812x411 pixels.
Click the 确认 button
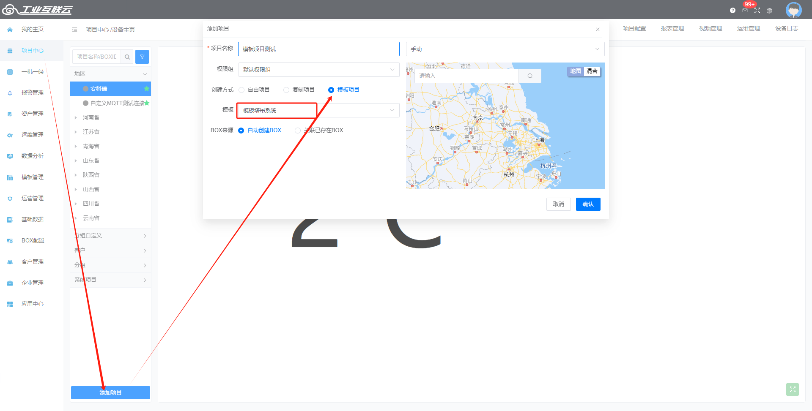[x=588, y=204]
